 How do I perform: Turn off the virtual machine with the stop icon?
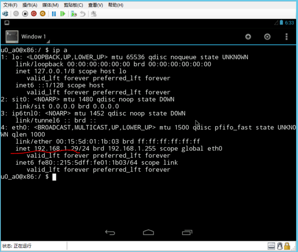pyautogui.click(x=25, y=14)
